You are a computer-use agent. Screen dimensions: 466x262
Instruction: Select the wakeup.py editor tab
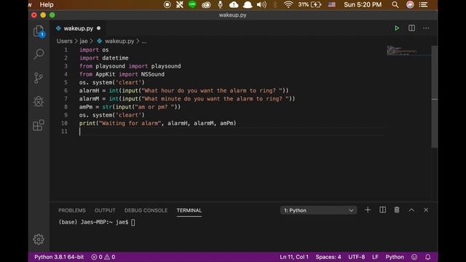(x=78, y=28)
